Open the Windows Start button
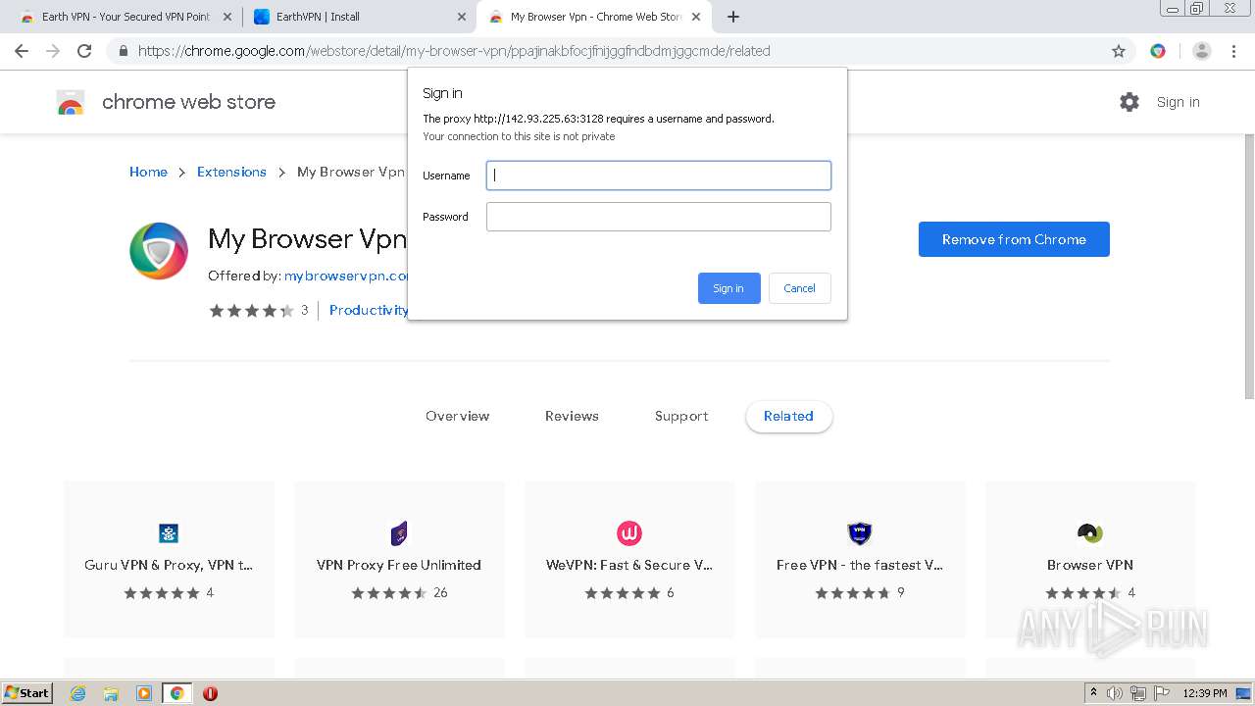 point(26,693)
